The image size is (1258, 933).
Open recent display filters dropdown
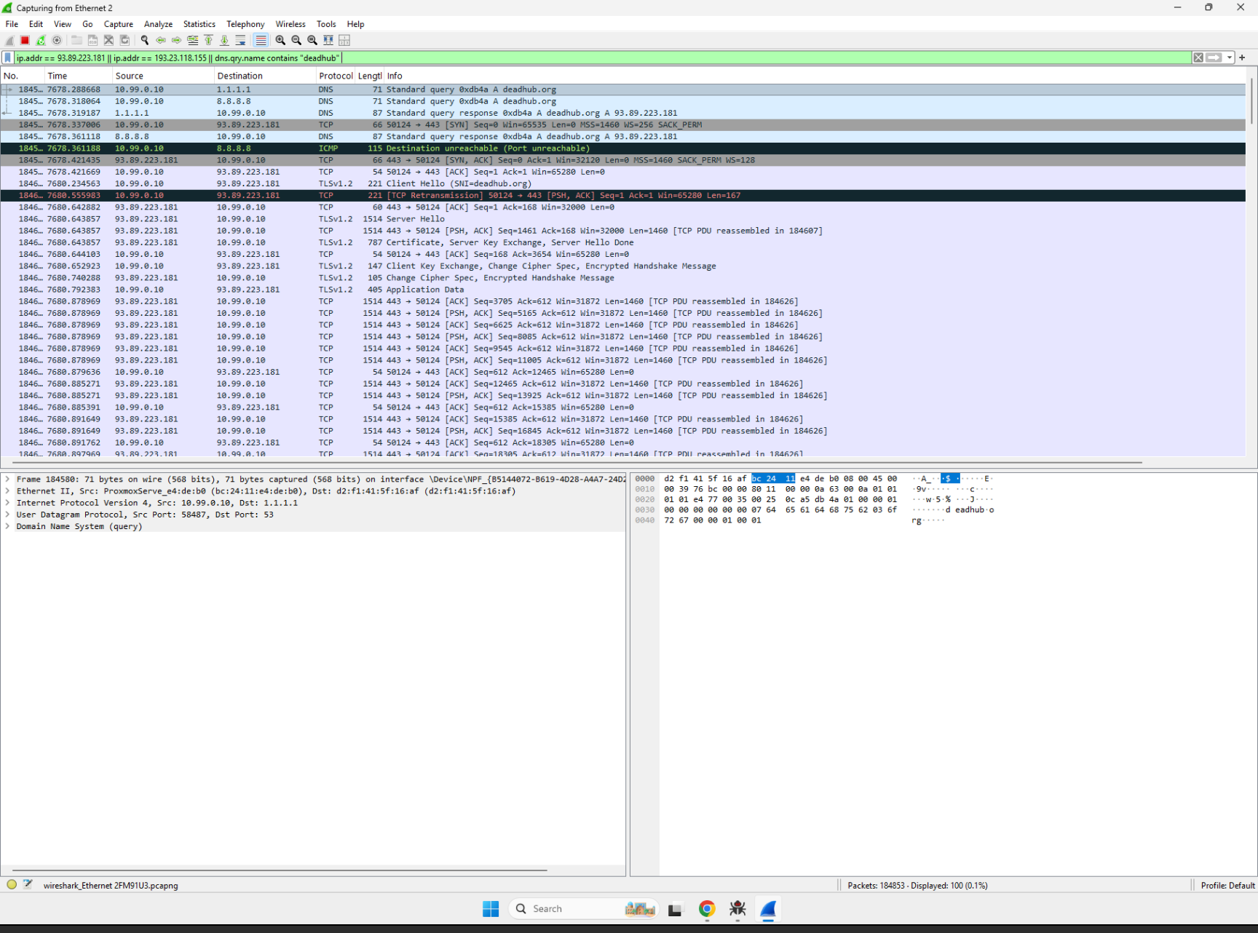1230,57
